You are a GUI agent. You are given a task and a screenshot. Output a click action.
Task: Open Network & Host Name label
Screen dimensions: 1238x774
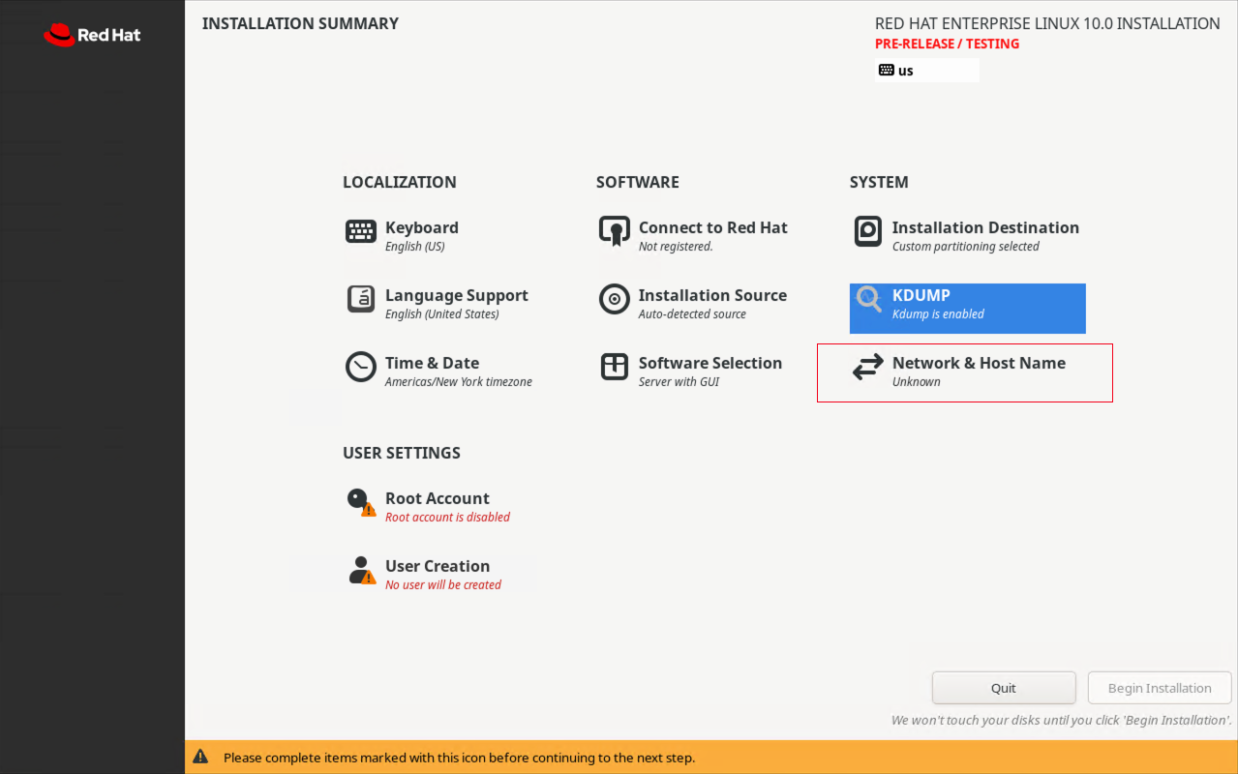979,363
